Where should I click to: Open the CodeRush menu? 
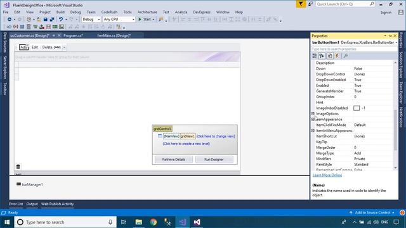(109, 12)
